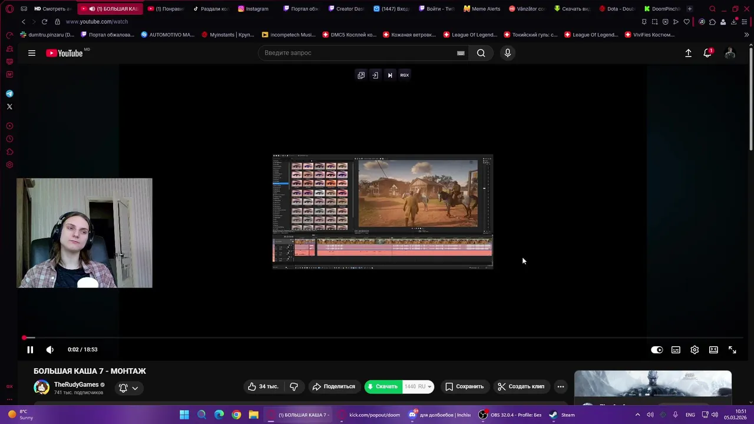754x424 pixels.
Task: Click the page vertical scrollbar
Action: (x=751, y=100)
